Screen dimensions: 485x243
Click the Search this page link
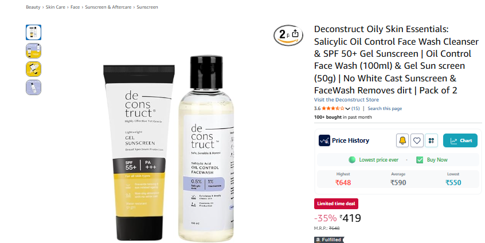[x=385, y=108]
